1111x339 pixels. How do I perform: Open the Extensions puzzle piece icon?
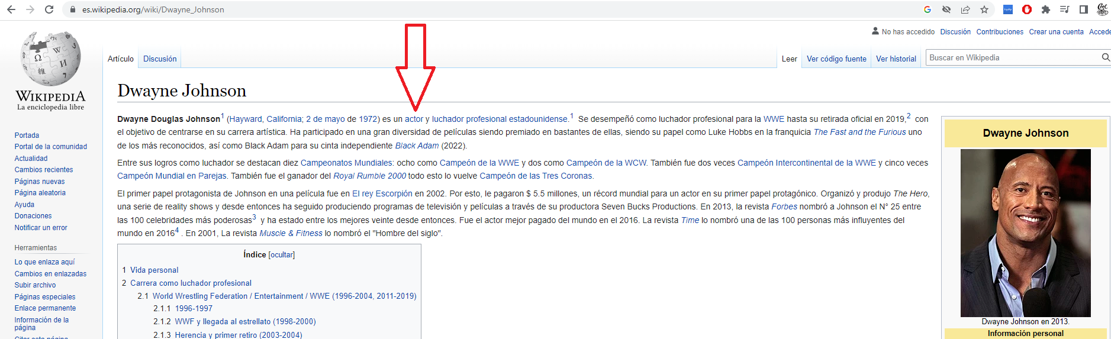[x=1046, y=9]
